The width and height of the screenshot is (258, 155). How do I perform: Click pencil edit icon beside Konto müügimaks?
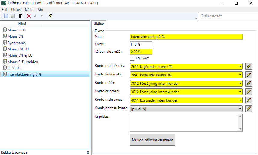tap(248, 66)
